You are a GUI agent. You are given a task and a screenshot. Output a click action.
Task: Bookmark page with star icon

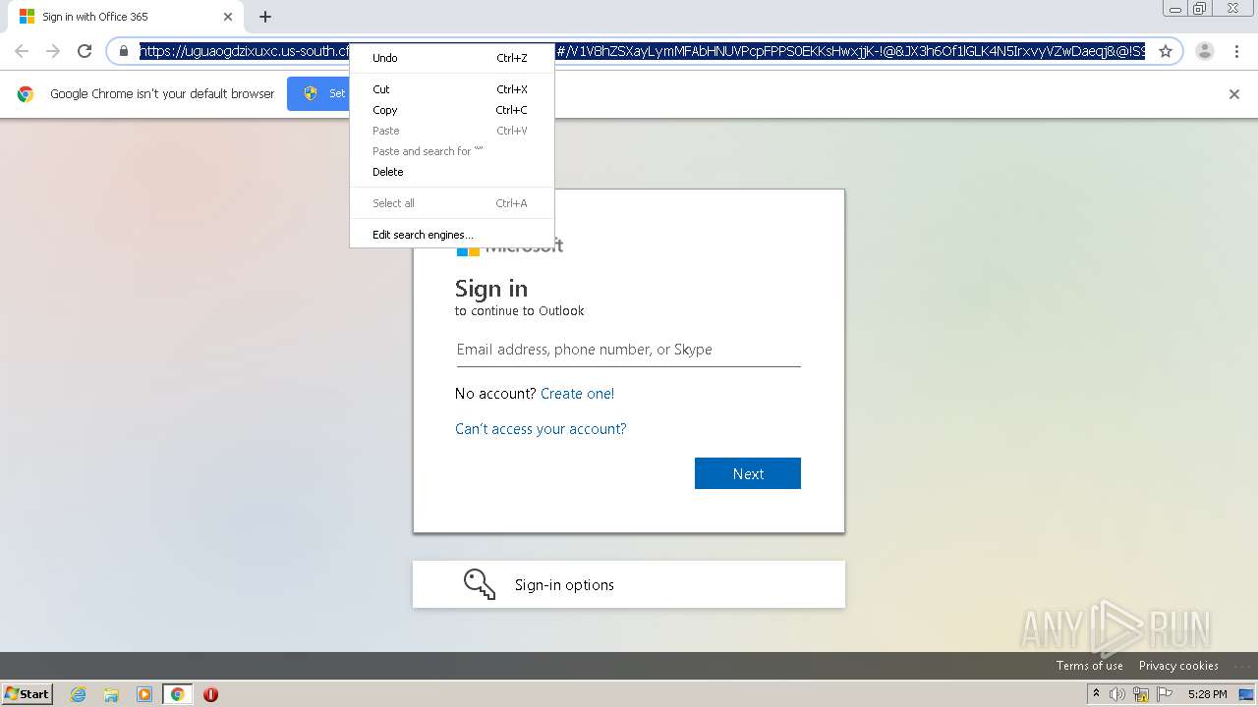click(1166, 51)
